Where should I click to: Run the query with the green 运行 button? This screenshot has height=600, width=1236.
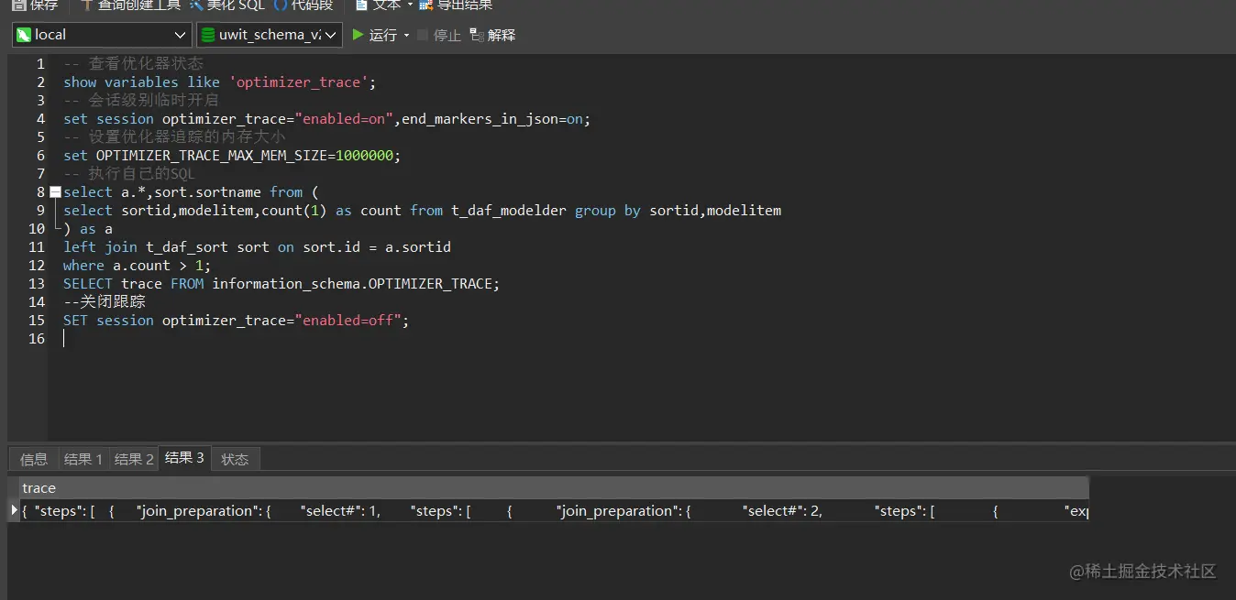(375, 35)
